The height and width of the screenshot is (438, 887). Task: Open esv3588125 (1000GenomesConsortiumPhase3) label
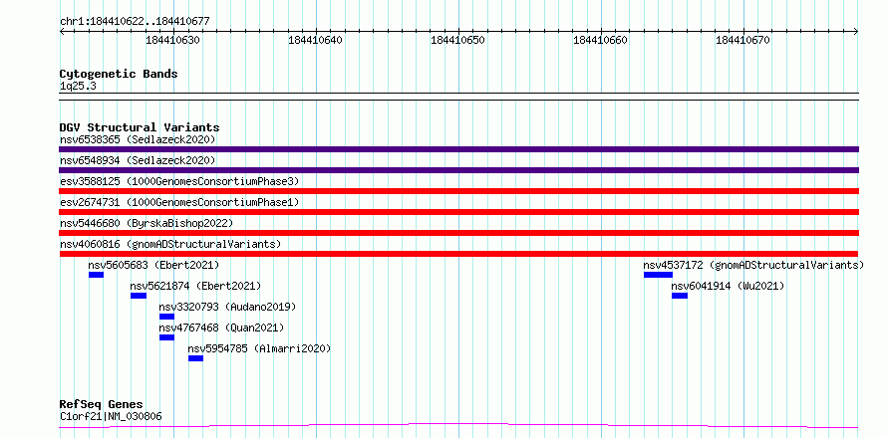[x=179, y=181]
